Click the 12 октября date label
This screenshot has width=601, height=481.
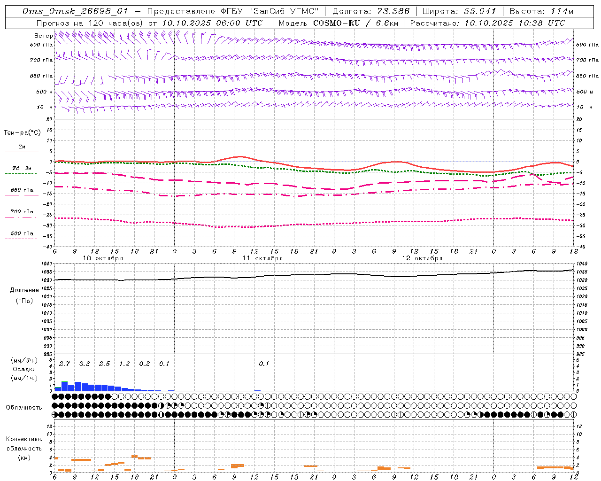pos(422,258)
